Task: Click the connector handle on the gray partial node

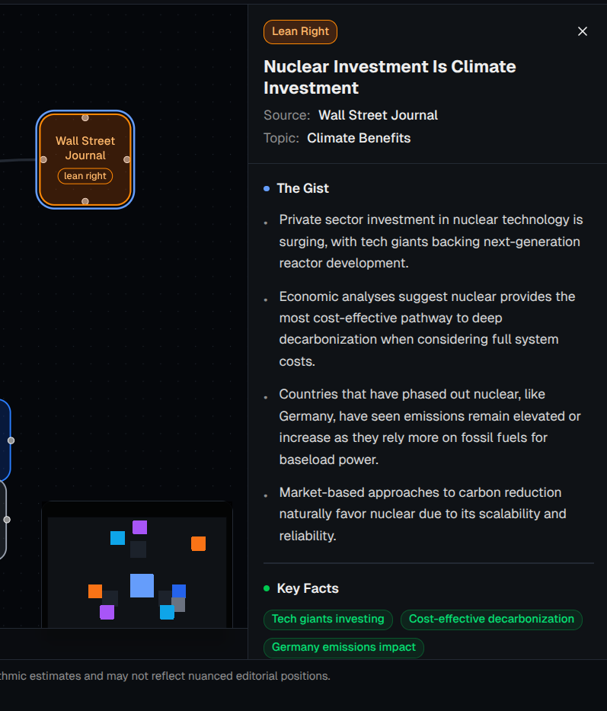Action: click(7, 520)
